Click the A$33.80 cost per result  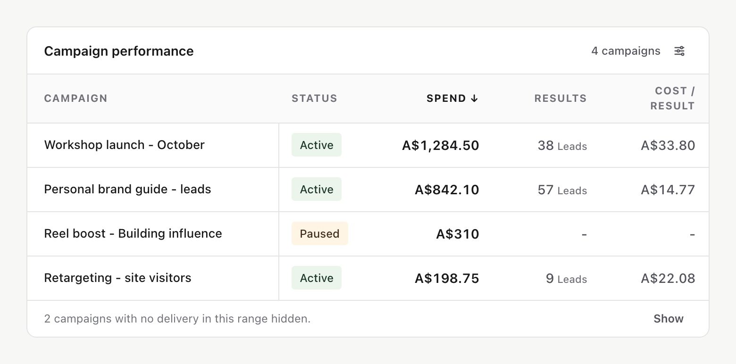(x=668, y=145)
